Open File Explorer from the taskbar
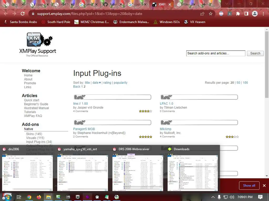The image size is (269, 201). (x=49, y=197)
